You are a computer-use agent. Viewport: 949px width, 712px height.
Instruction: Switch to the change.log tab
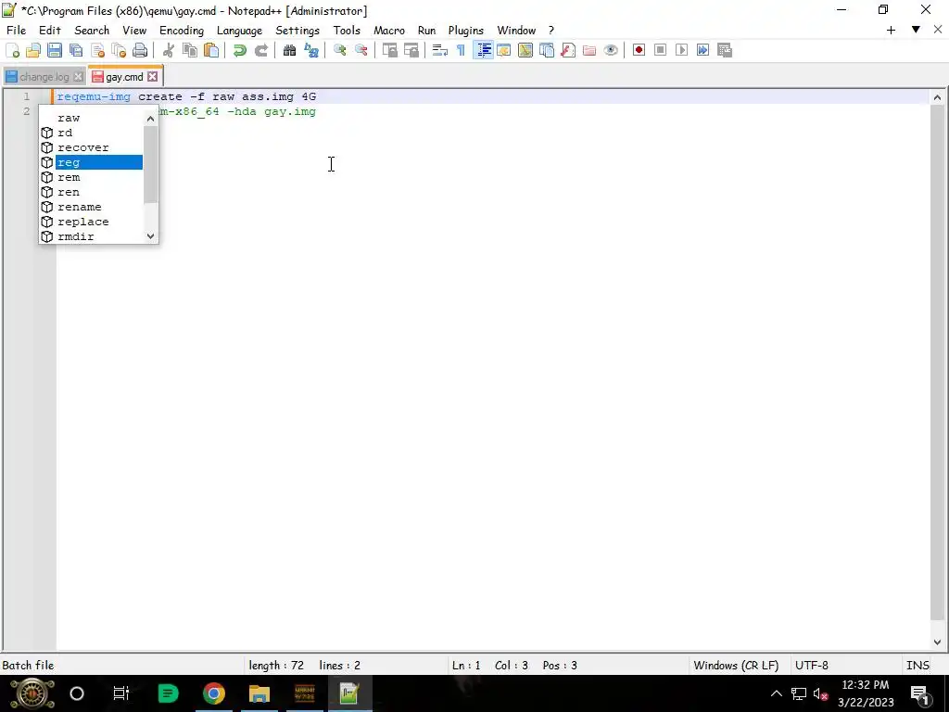pyautogui.click(x=44, y=77)
